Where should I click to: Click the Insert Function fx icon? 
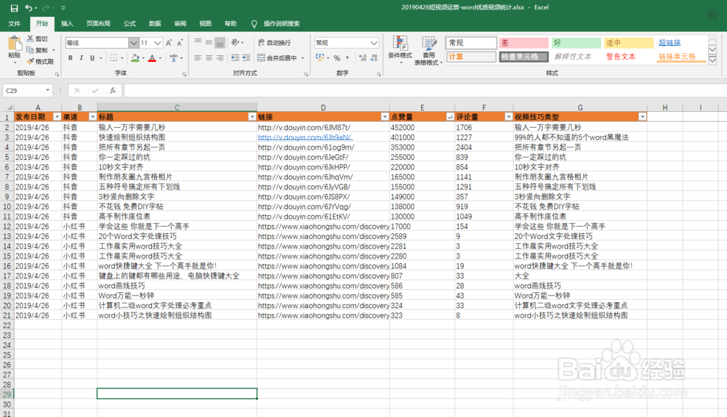113,90
